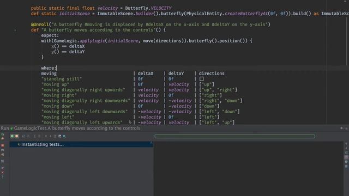Close the Run tab using red X
349x196 pixels.
point(2,173)
